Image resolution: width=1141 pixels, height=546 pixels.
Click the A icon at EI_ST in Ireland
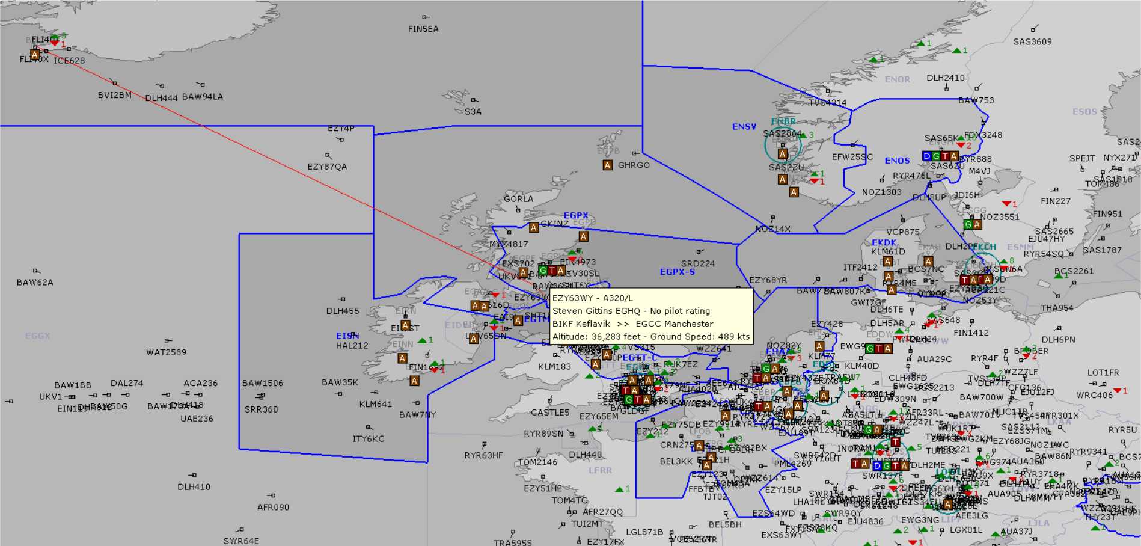click(x=406, y=325)
